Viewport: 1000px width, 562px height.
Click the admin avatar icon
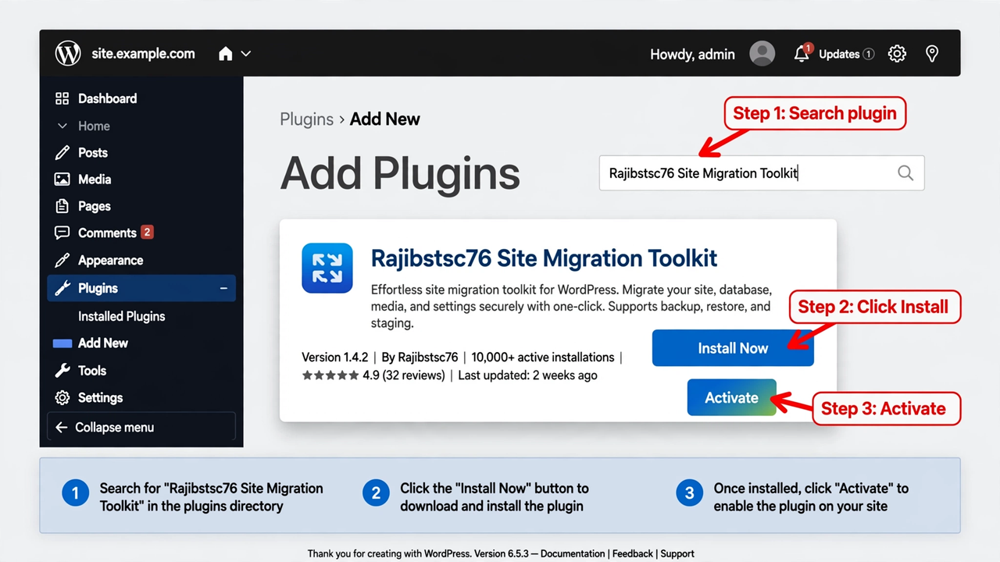pyautogui.click(x=762, y=54)
